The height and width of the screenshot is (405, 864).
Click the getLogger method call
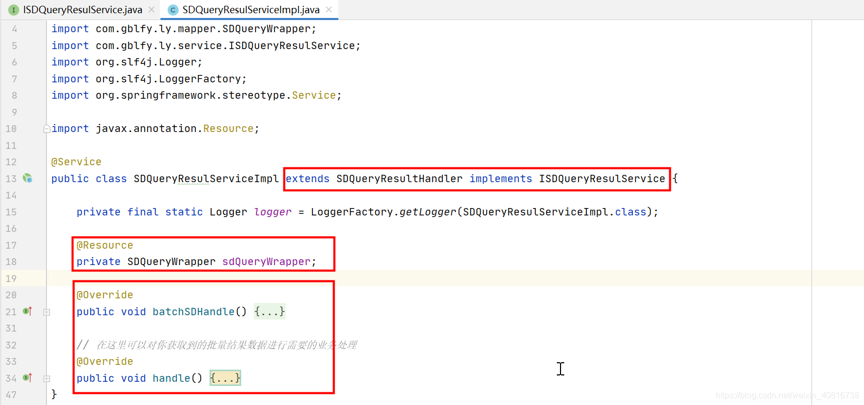click(428, 212)
